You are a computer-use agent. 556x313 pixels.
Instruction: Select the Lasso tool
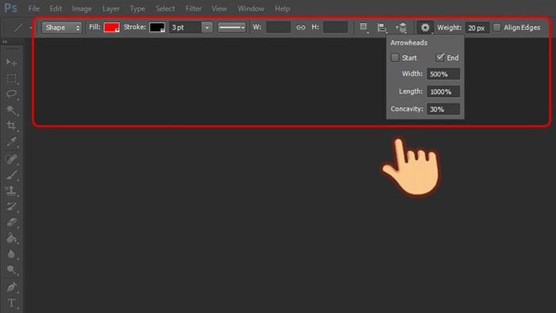coord(11,95)
